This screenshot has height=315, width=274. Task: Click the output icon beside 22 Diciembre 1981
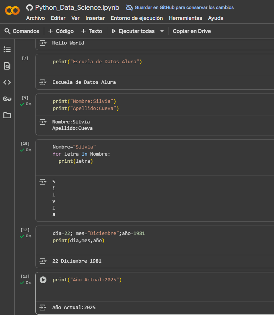tap(43, 261)
